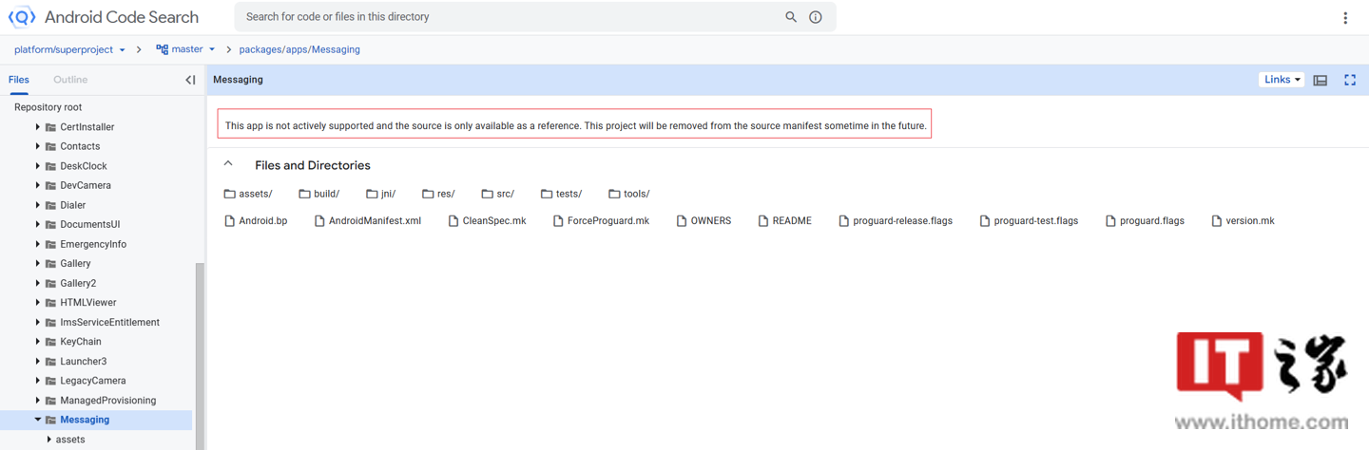Screen dimensions: 1369x450
Task: Click the Messaging breadcrumb link
Action: 337,49
